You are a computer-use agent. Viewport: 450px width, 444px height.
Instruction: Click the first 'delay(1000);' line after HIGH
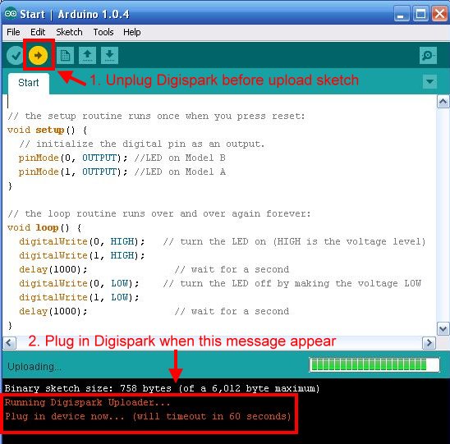[53, 269]
